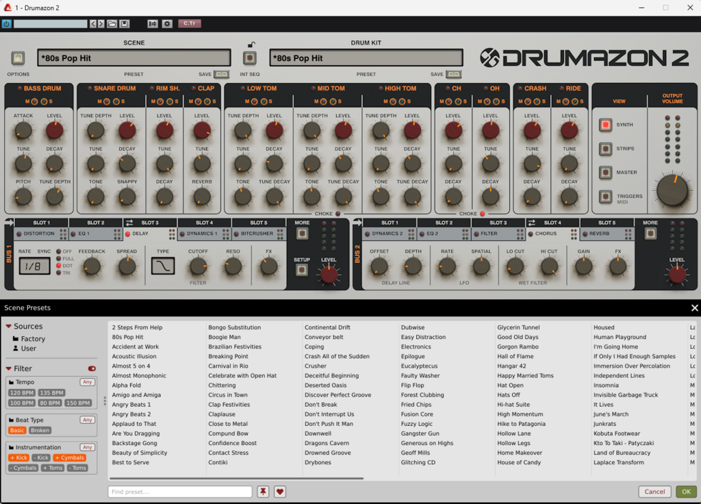The width and height of the screenshot is (701, 504).
Task: Open the delay RATE 1/8 display
Action: click(34, 266)
